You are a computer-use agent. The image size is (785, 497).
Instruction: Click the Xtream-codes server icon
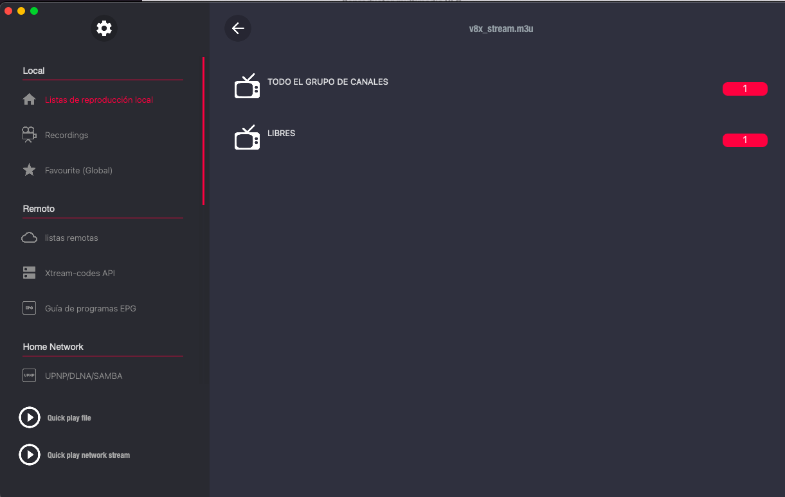point(29,273)
